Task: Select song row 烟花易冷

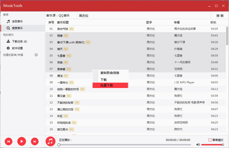Action: point(135,129)
